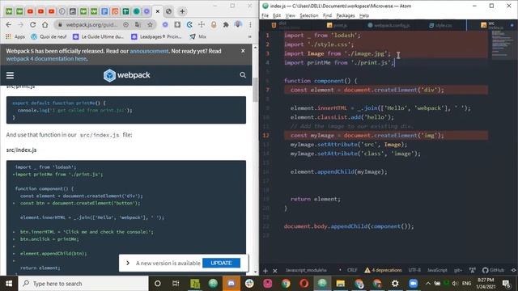Open the 'Mix' bookmark

(x=197, y=36)
